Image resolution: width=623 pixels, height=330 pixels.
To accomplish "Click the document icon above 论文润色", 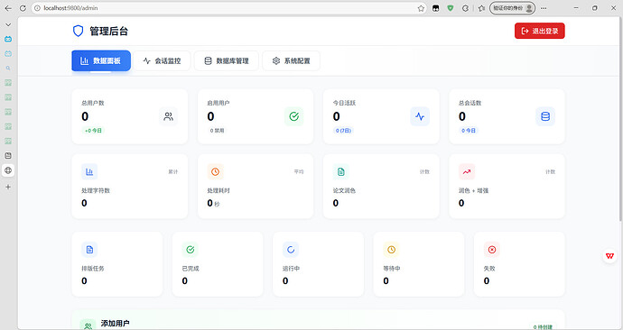I will point(341,171).
